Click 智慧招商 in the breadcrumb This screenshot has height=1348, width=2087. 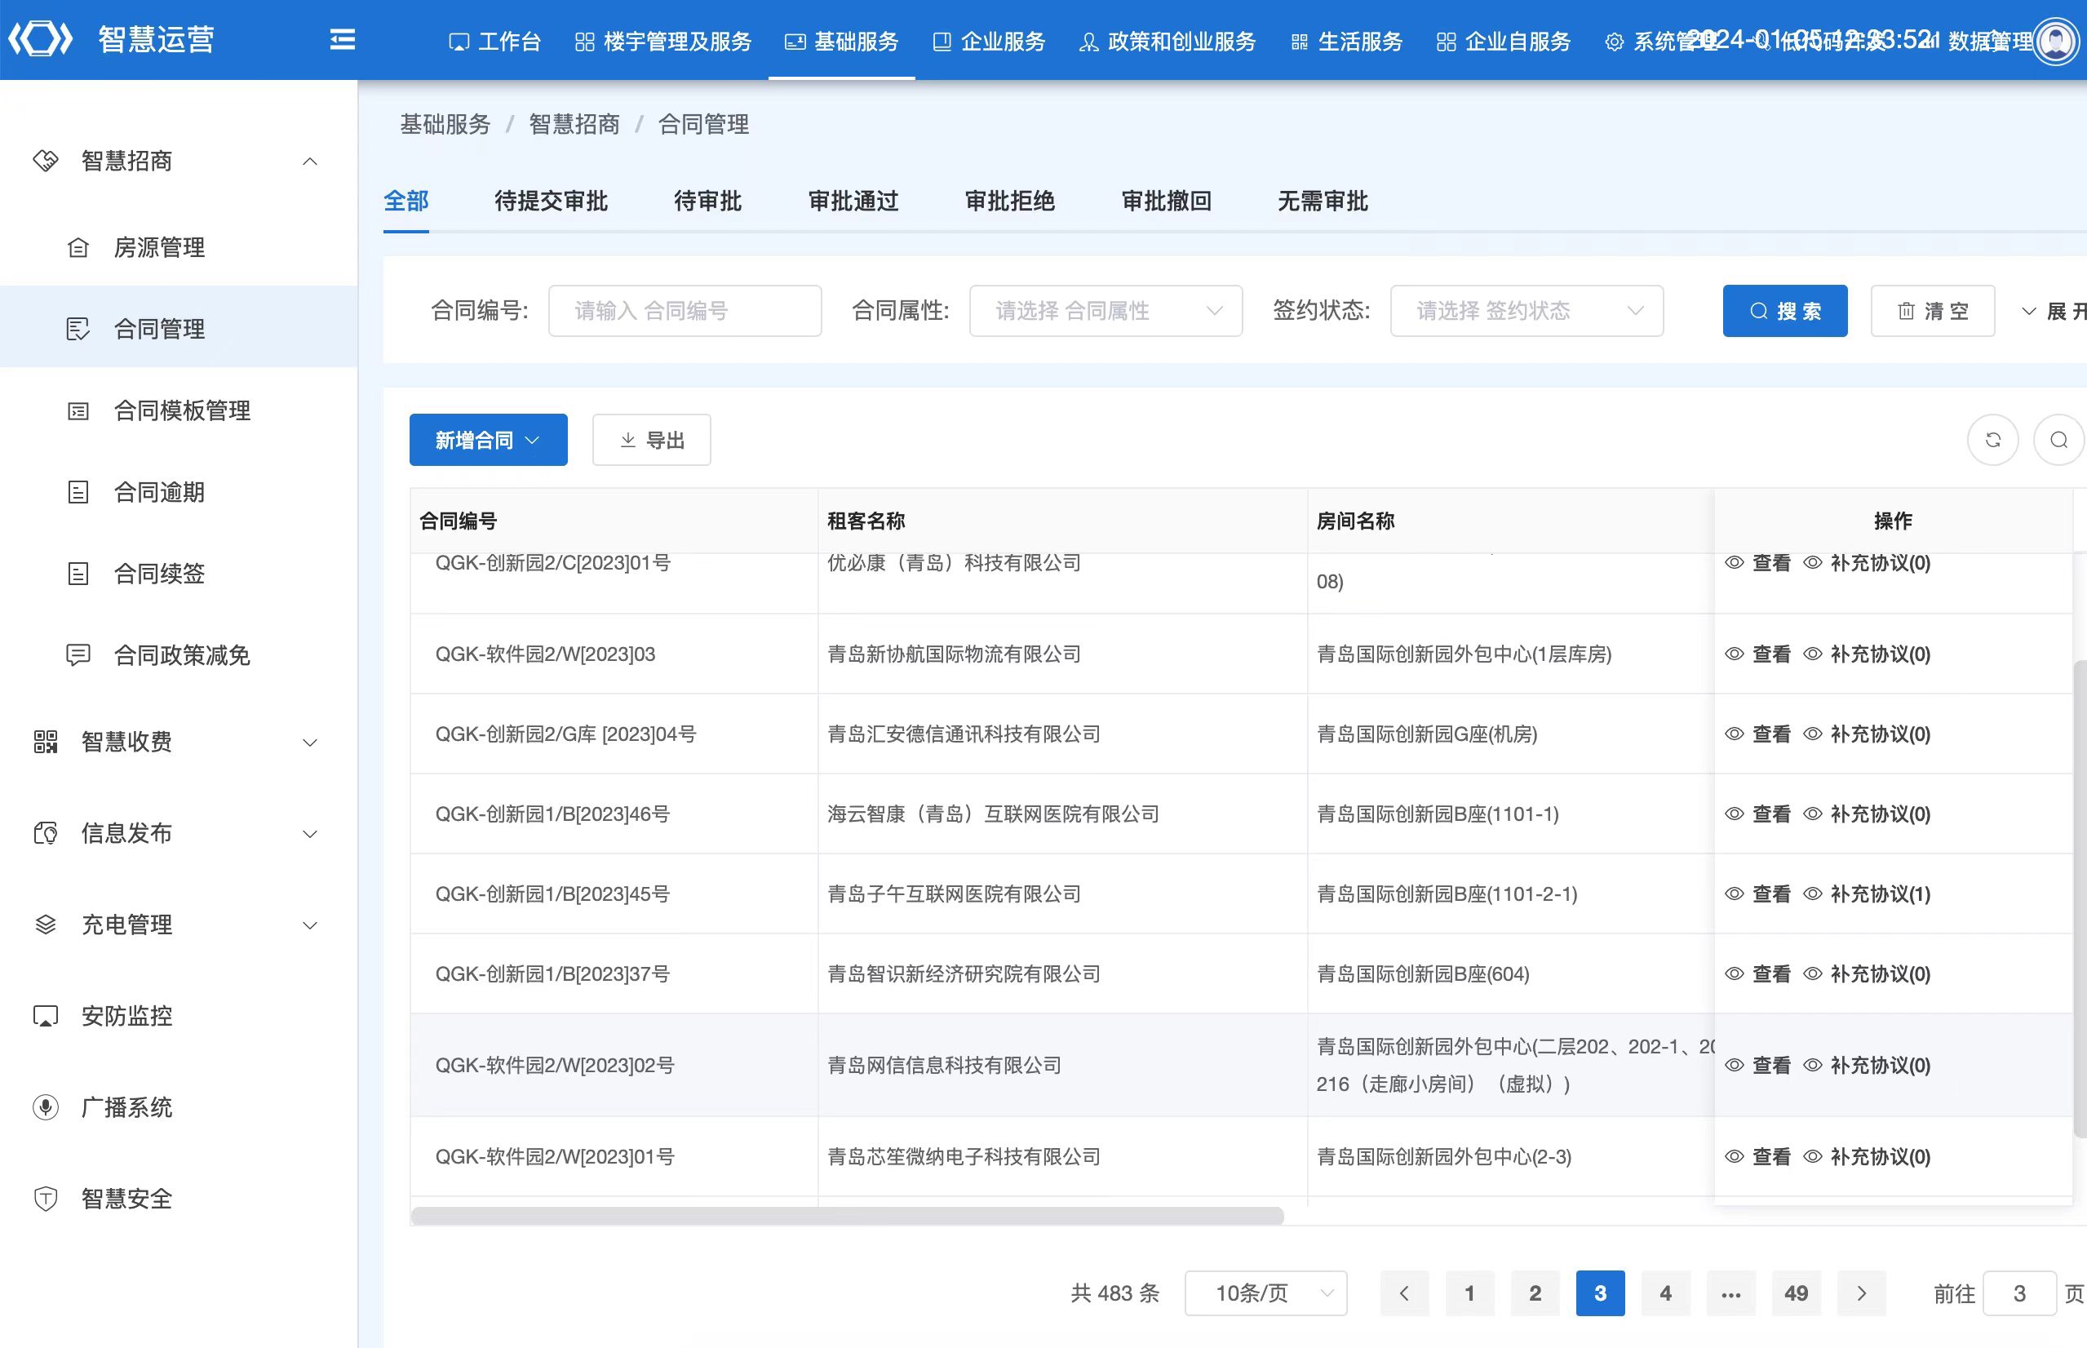574,124
